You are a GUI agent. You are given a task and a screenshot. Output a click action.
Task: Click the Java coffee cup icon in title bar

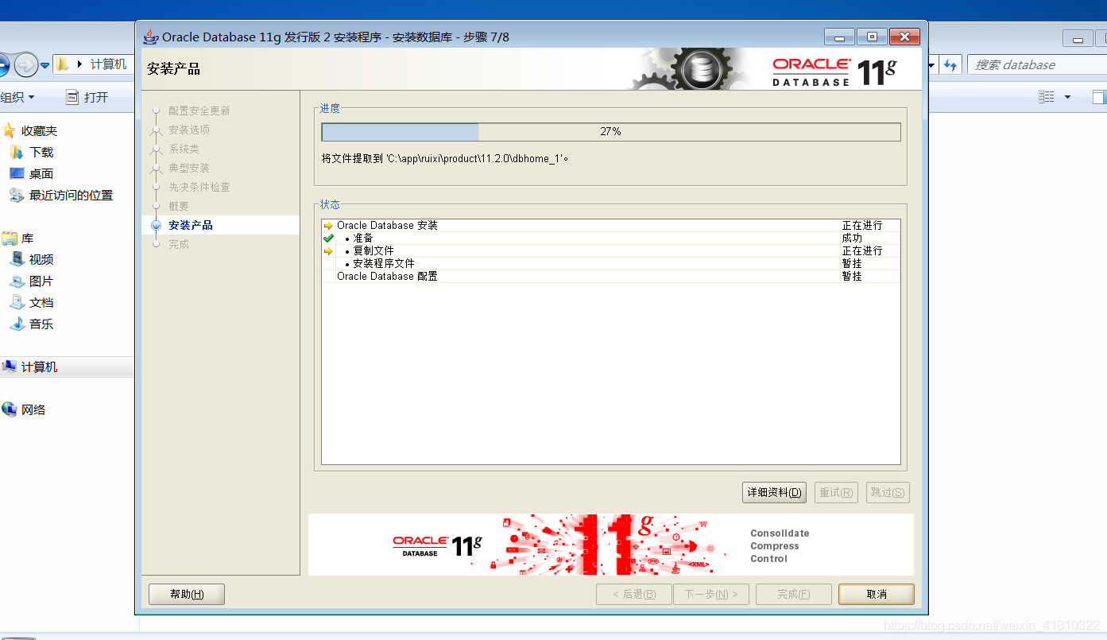click(149, 36)
